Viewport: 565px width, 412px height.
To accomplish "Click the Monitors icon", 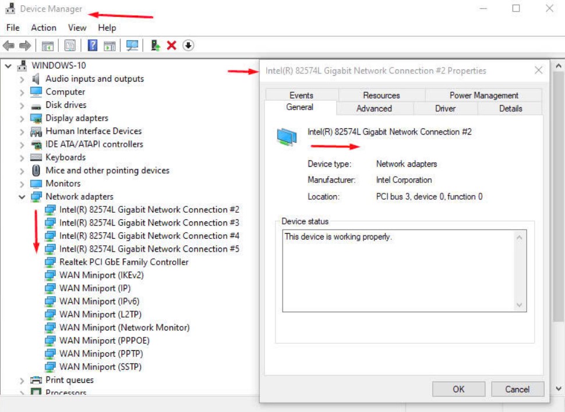I will click(x=36, y=184).
